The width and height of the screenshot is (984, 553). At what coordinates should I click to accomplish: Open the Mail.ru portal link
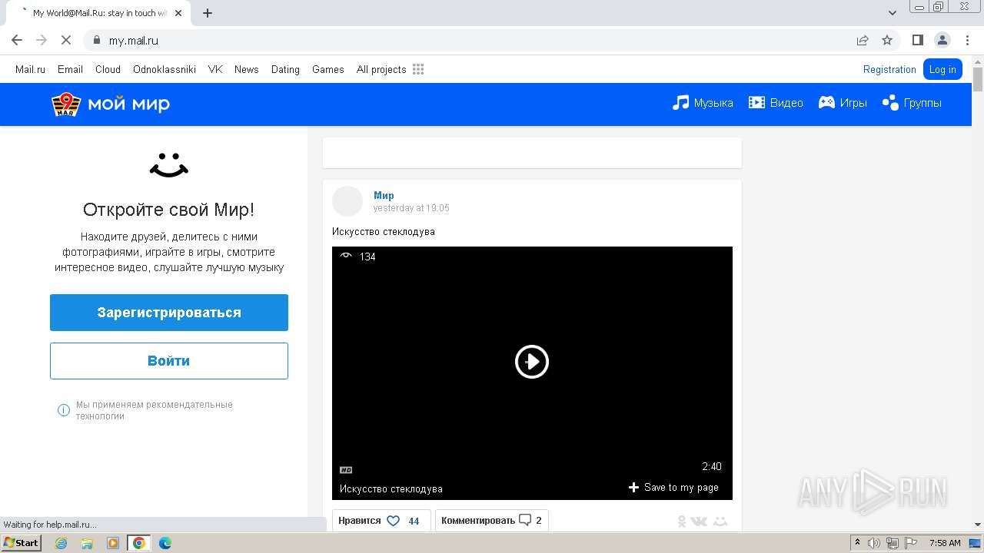coord(30,69)
